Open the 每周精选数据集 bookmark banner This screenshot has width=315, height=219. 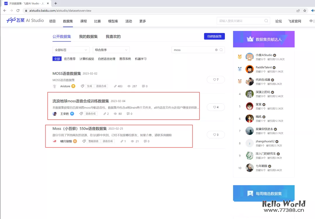point(263,193)
